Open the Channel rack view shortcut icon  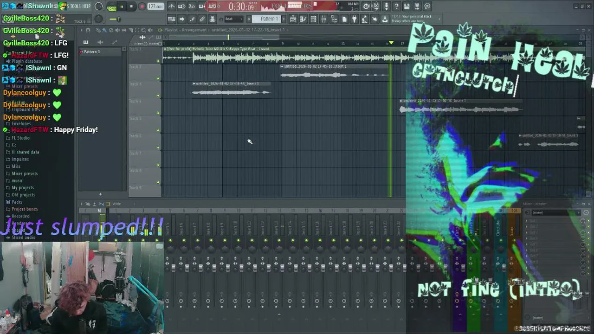[314, 19]
